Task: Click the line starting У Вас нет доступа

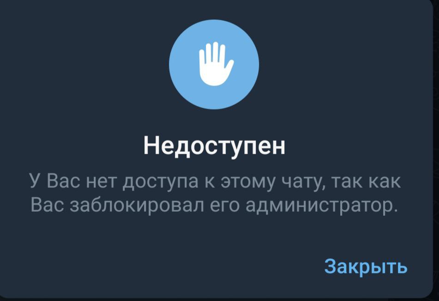Action: [215, 181]
